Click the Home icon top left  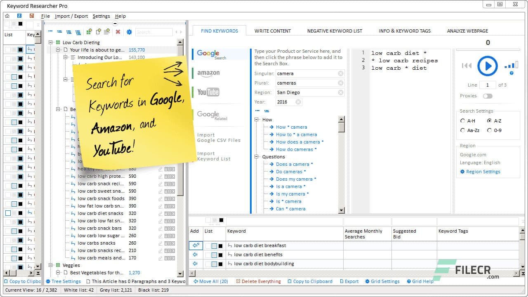coord(7,15)
